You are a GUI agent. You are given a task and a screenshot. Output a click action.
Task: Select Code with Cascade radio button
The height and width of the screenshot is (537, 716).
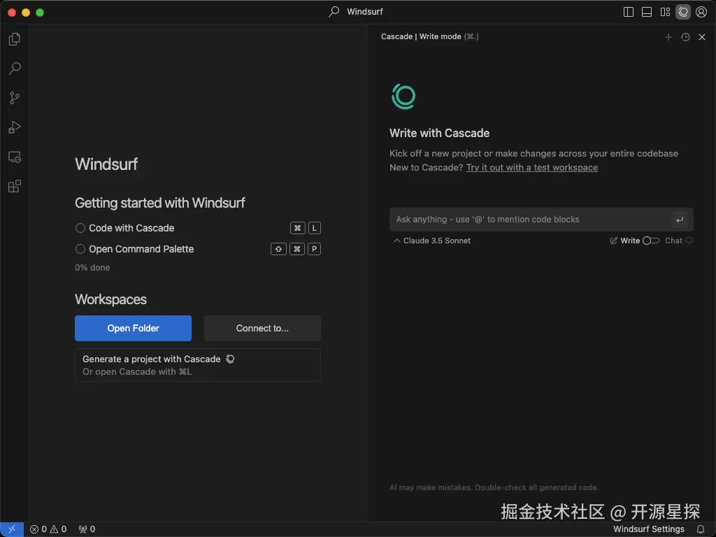pos(80,228)
